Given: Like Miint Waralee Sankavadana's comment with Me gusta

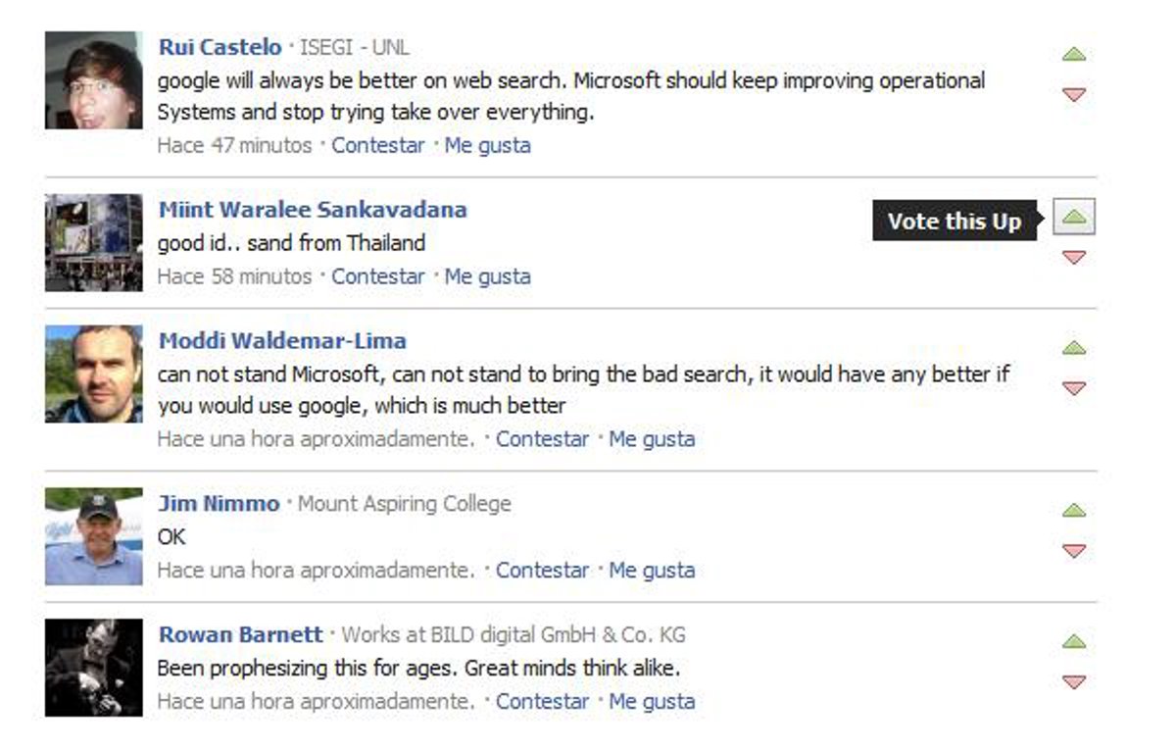Looking at the screenshot, I should [487, 276].
